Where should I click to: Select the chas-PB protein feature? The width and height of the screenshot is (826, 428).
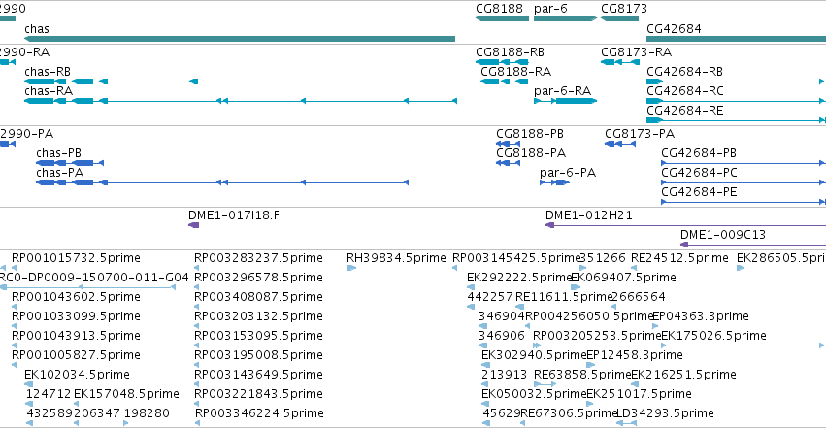coord(70,163)
